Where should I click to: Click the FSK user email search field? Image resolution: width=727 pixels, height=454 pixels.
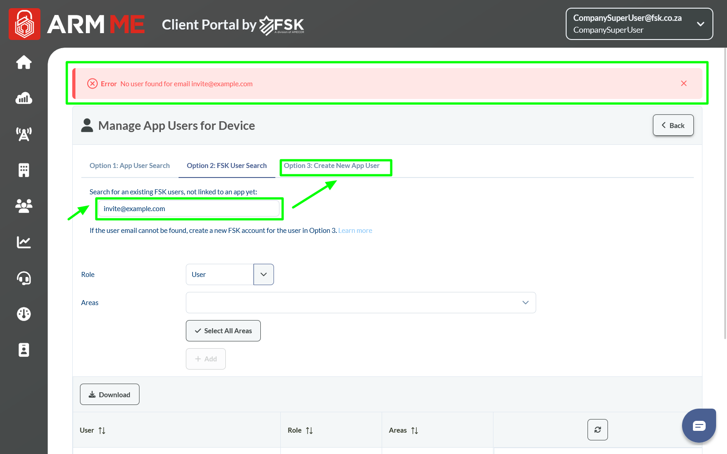pos(189,209)
